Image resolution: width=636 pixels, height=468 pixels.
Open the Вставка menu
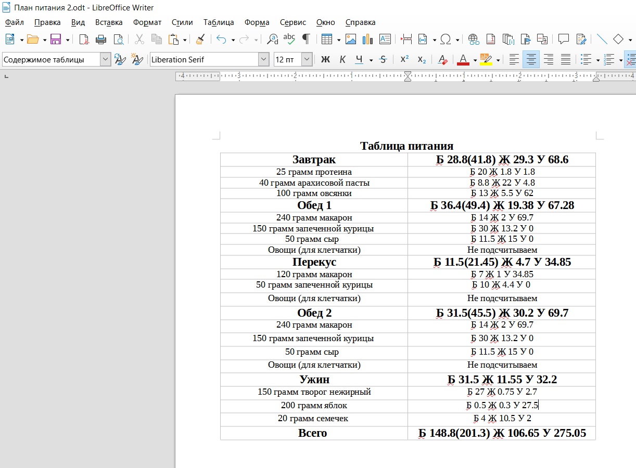[109, 22]
